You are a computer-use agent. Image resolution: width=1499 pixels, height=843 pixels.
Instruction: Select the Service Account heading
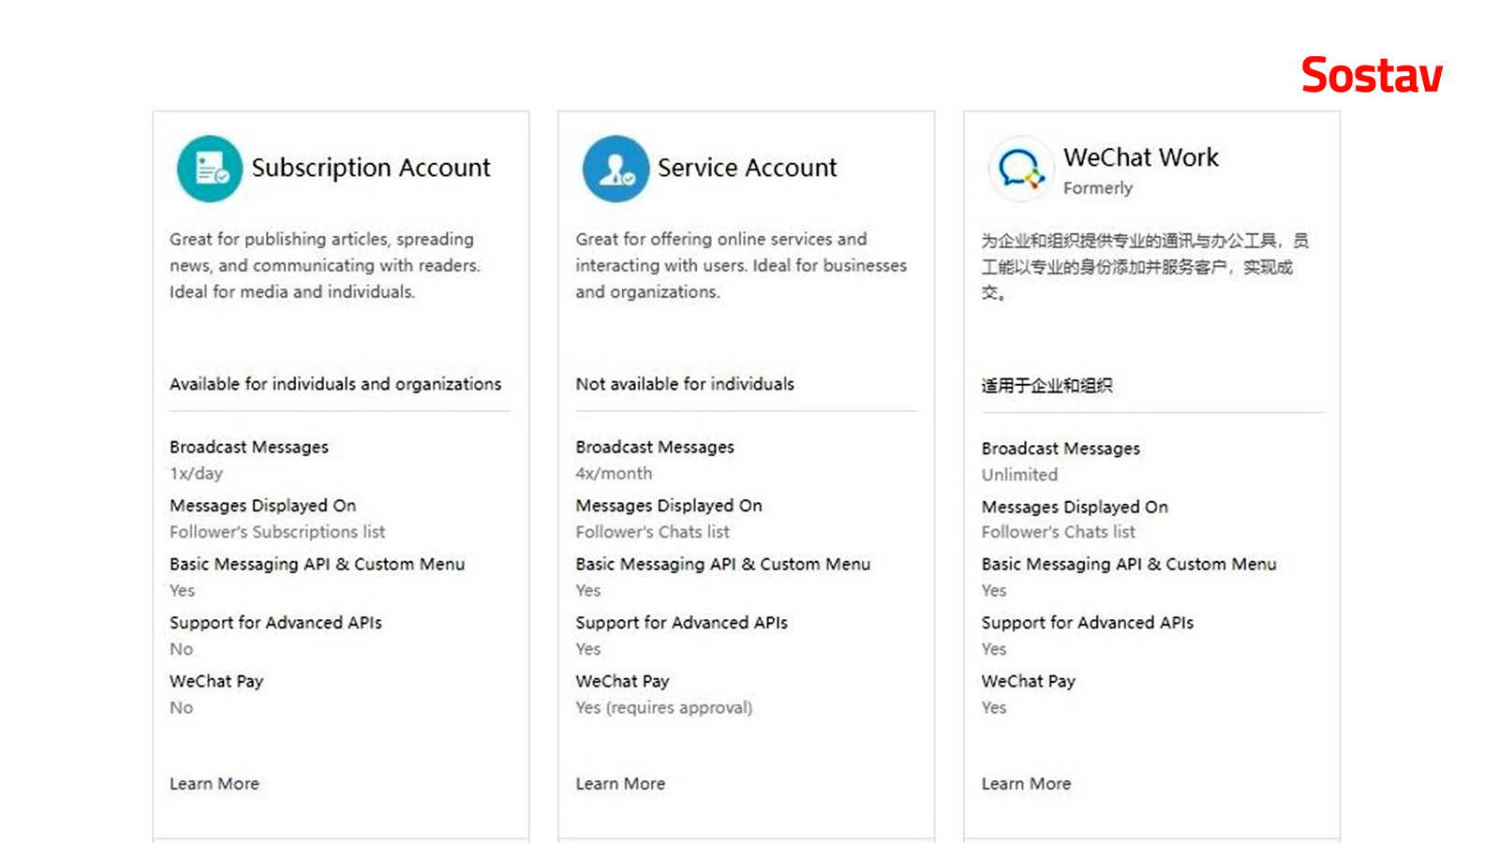point(747,168)
